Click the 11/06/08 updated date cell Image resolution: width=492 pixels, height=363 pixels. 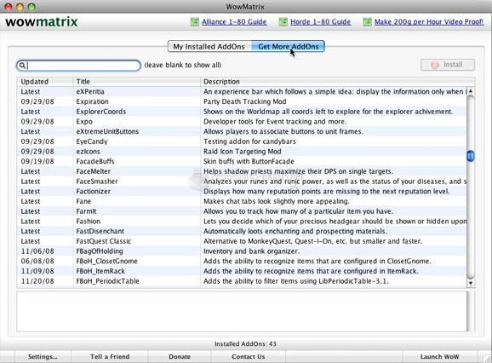37,251
